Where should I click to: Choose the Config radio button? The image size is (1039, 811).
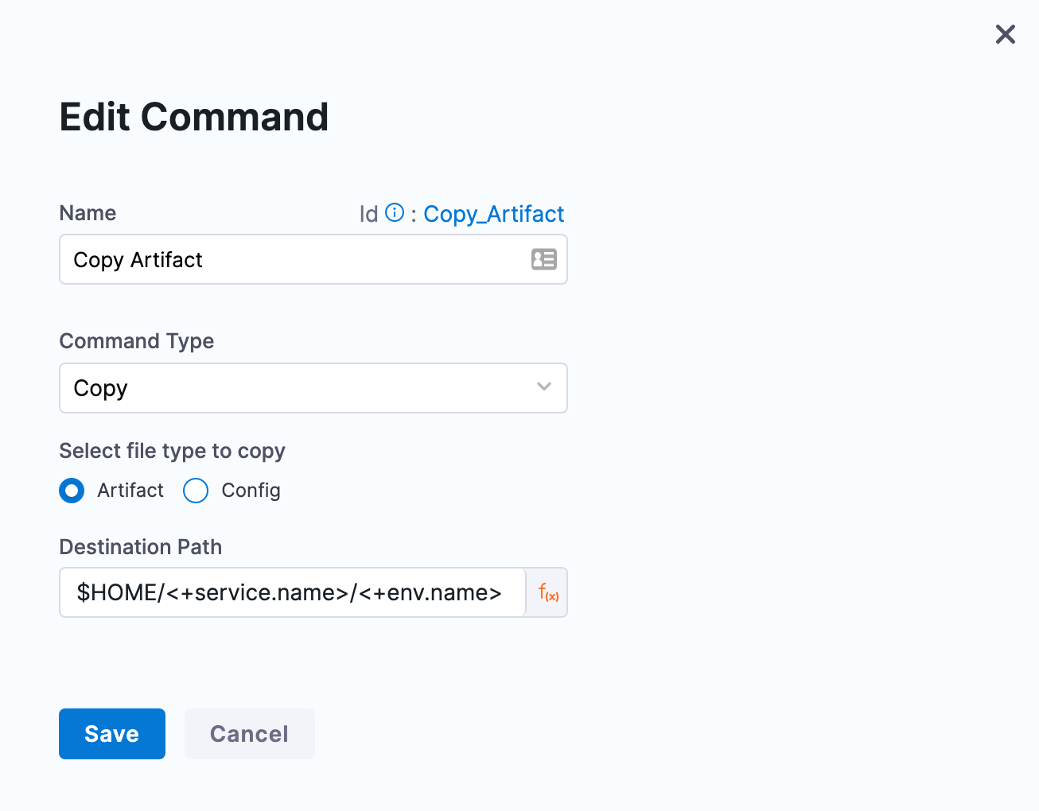pyautogui.click(x=196, y=491)
